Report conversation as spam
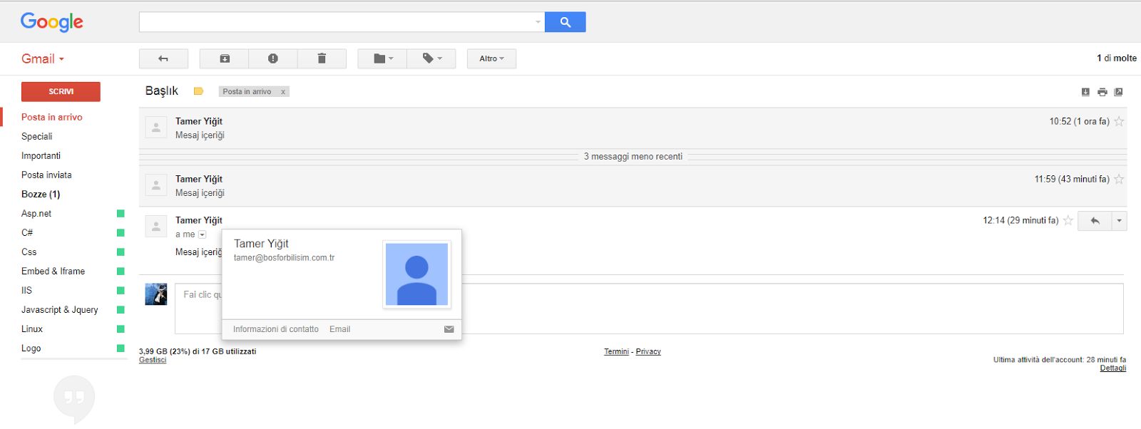Screen dimensions: 1141x429 click(x=273, y=58)
